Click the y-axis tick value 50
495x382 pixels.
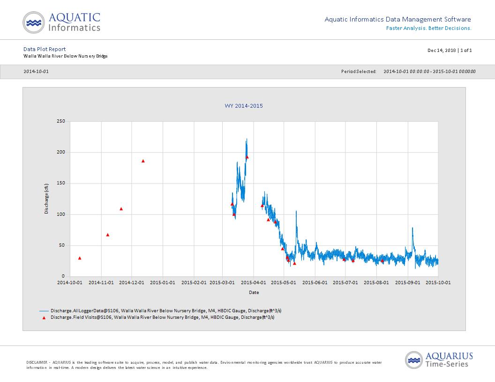(x=62, y=245)
